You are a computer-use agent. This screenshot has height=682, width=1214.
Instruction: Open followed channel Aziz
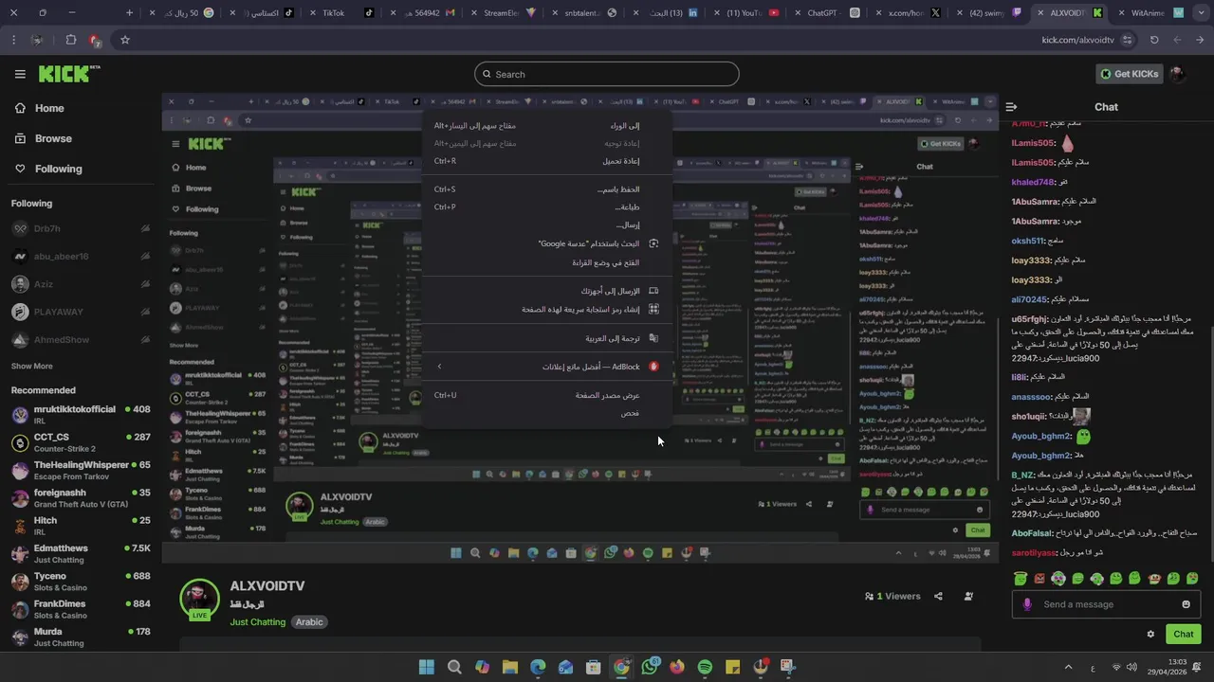(x=81, y=284)
